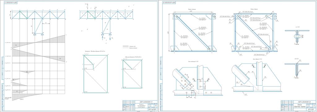Image resolution: width=317 pixels, height=112 pixels.
Task: Click the riveted panel frame diagonal brace
Action: click(x=193, y=33)
